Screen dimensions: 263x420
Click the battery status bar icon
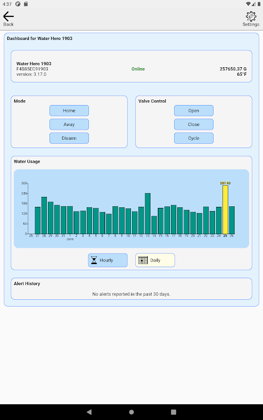259,4
